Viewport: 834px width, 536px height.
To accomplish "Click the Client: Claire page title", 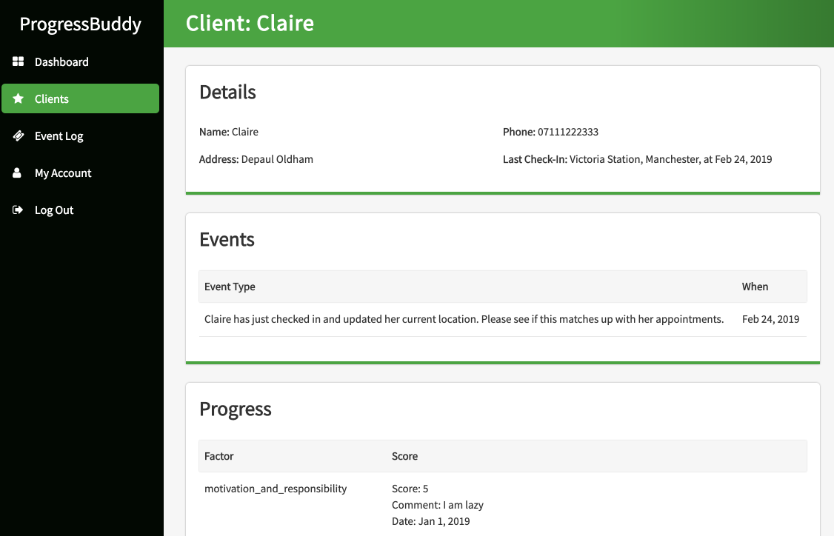I will pyautogui.click(x=250, y=24).
